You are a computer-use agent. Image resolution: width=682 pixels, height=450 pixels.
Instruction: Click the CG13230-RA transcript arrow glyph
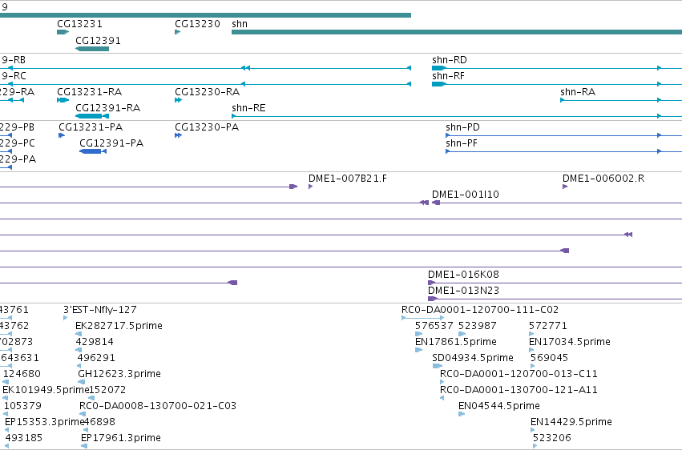coord(179,100)
